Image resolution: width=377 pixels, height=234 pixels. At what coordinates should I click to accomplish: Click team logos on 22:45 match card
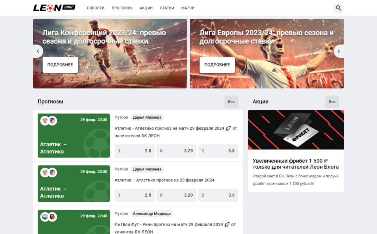coord(49,217)
